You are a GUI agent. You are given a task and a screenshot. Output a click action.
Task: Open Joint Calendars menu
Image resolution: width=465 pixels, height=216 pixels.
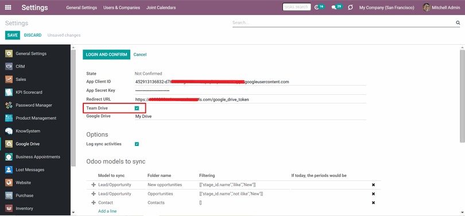click(x=161, y=7)
